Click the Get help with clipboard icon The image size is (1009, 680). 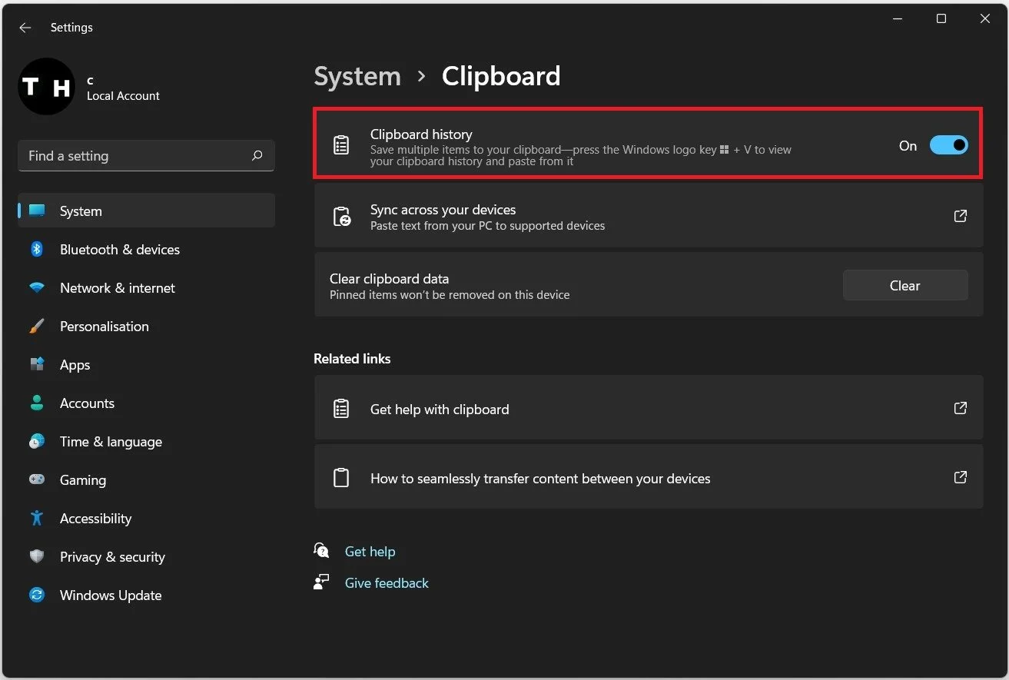click(x=341, y=408)
